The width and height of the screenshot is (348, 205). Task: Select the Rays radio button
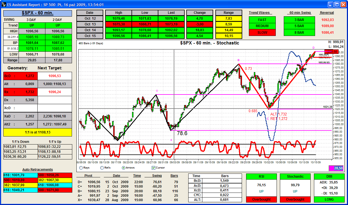[x=81, y=168]
